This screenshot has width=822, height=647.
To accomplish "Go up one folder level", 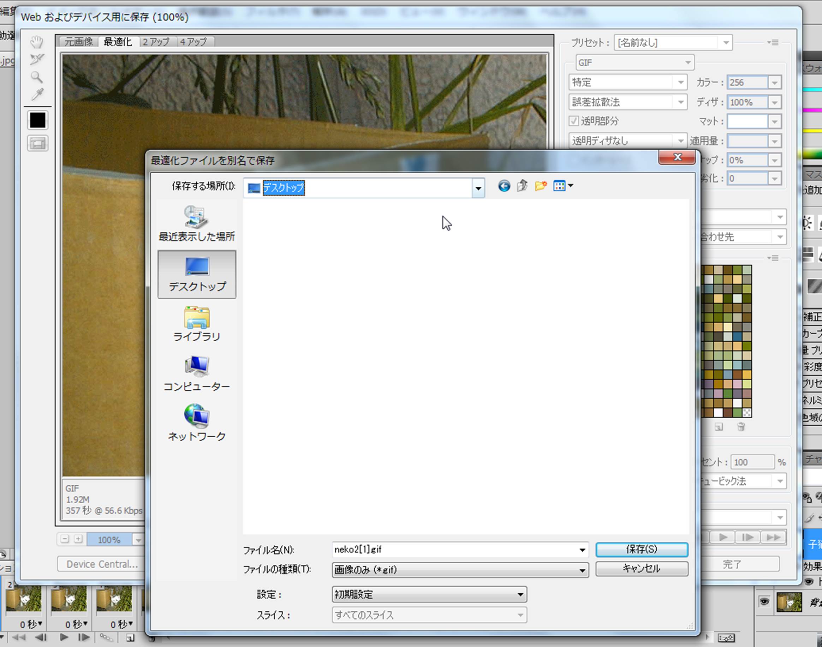I will coord(522,186).
